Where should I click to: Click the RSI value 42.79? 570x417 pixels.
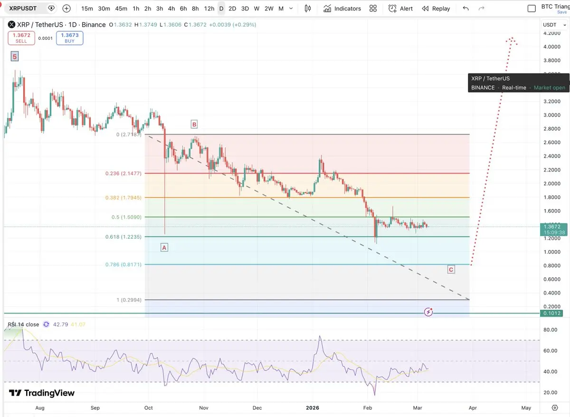click(x=61, y=324)
